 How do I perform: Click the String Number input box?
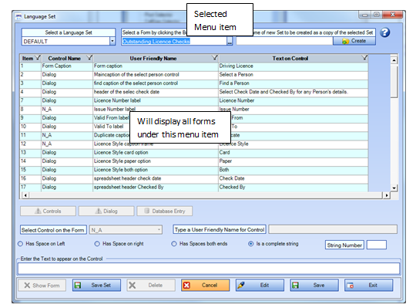click(377, 245)
